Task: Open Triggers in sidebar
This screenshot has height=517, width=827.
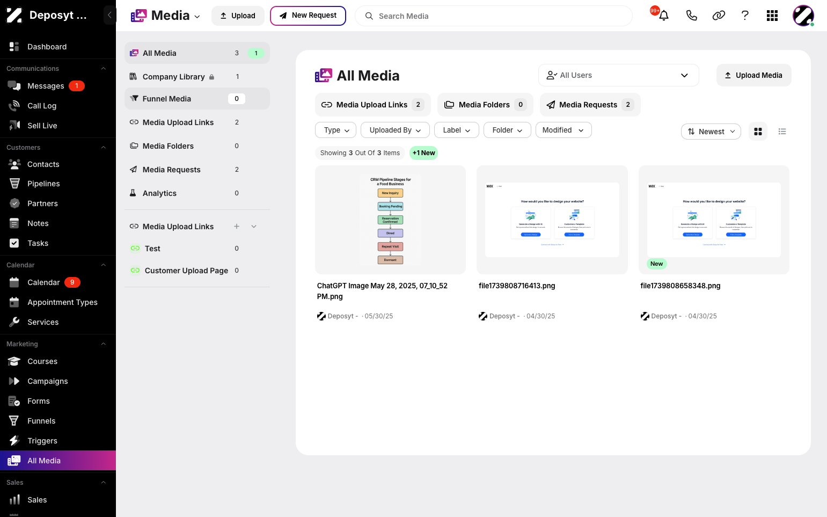Action: coord(58,441)
